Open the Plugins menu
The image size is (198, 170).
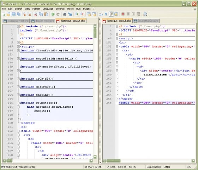click(x=87, y=9)
